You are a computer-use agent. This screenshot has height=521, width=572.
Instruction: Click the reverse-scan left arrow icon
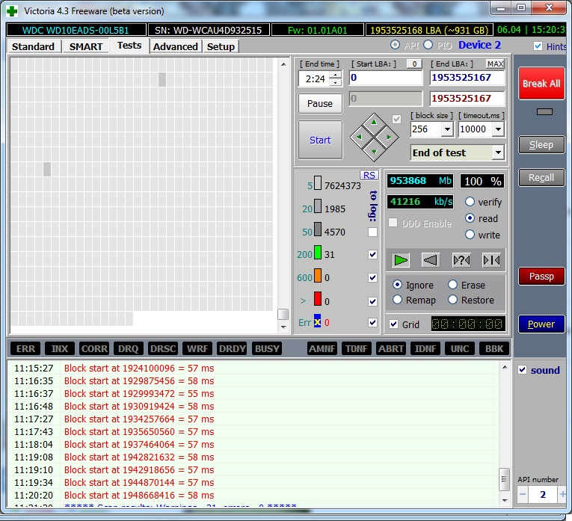(x=431, y=260)
